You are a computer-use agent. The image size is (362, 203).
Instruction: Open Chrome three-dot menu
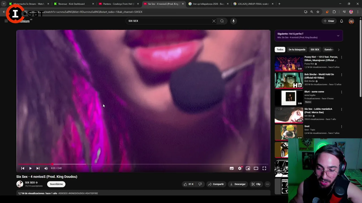pos(357,12)
